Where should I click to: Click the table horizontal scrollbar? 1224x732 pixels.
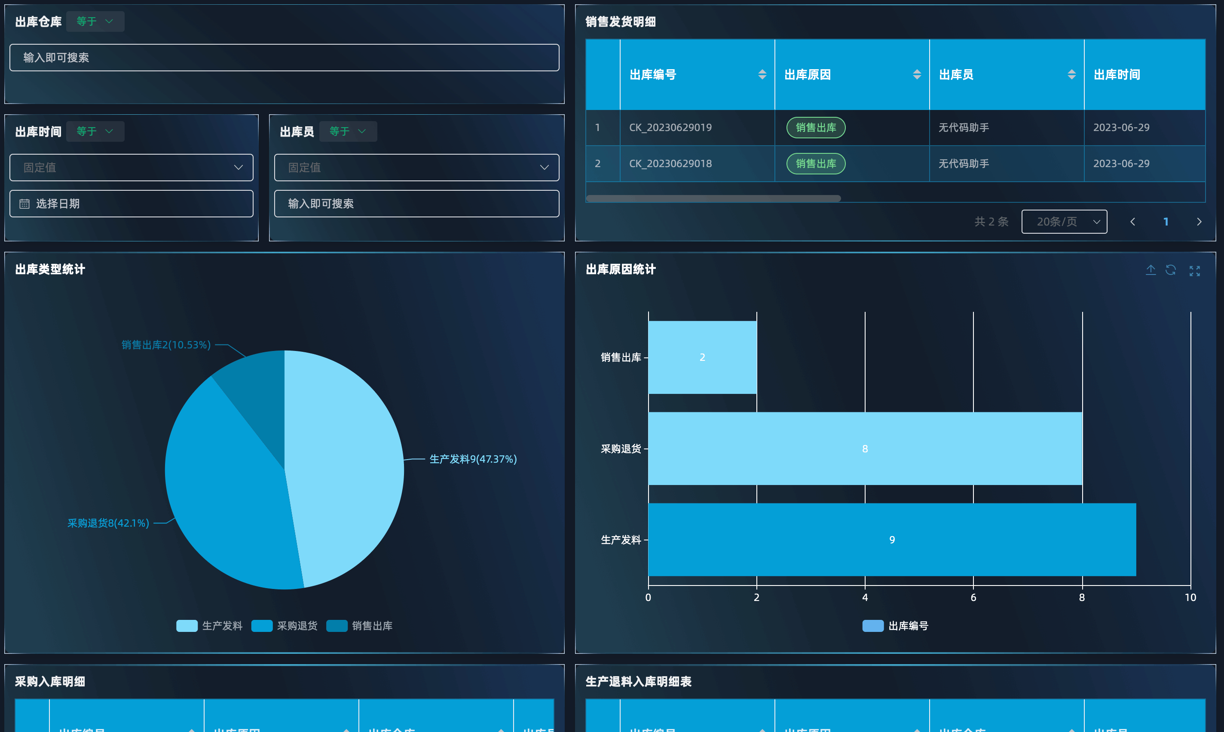click(713, 198)
